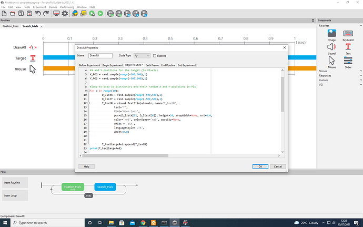Click the third Pavlovia globe icon
363x227 pixels.
(x=127, y=14)
